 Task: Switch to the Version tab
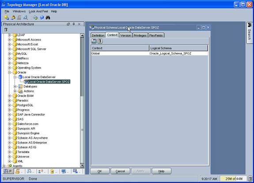(126, 35)
